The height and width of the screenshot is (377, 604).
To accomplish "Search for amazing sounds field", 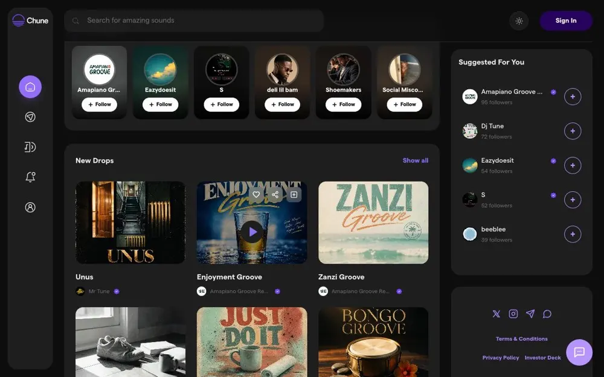I will (x=194, y=21).
